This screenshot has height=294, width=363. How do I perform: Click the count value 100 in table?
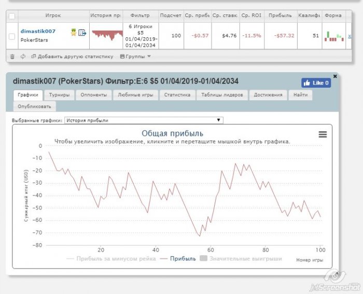[x=176, y=36]
